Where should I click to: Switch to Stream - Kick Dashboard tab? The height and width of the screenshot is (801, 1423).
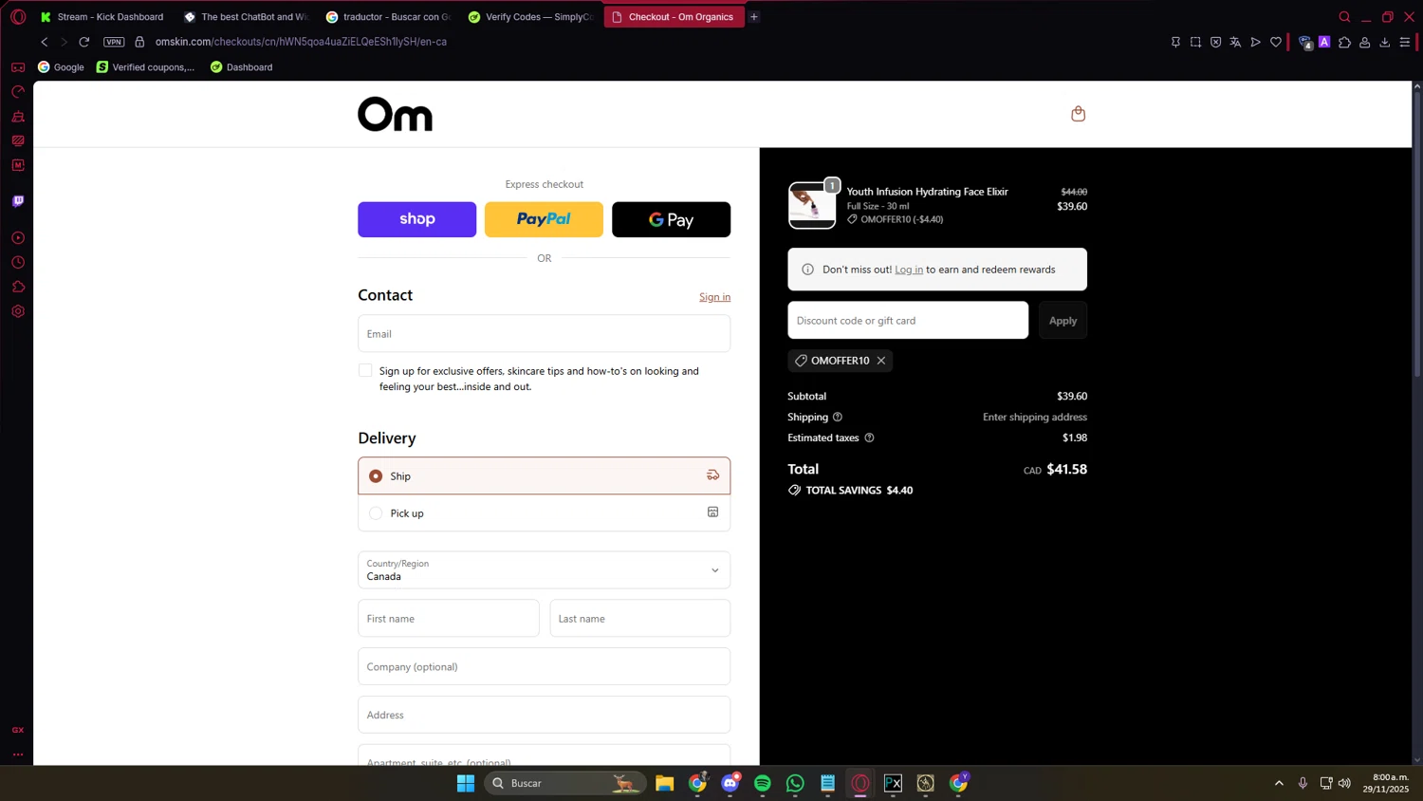click(102, 17)
